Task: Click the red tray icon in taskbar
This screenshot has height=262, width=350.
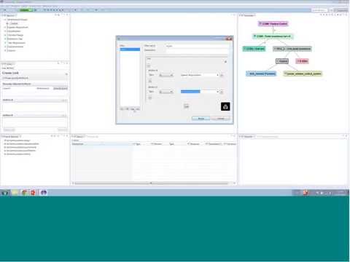Action: click(x=306, y=193)
